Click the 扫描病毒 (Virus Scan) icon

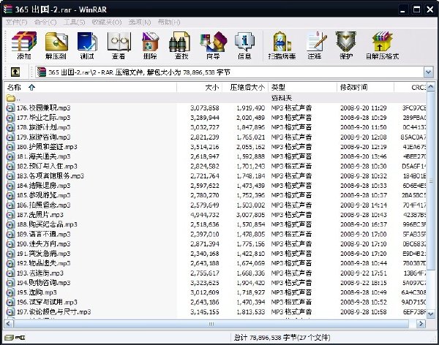[x=282, y=42]
